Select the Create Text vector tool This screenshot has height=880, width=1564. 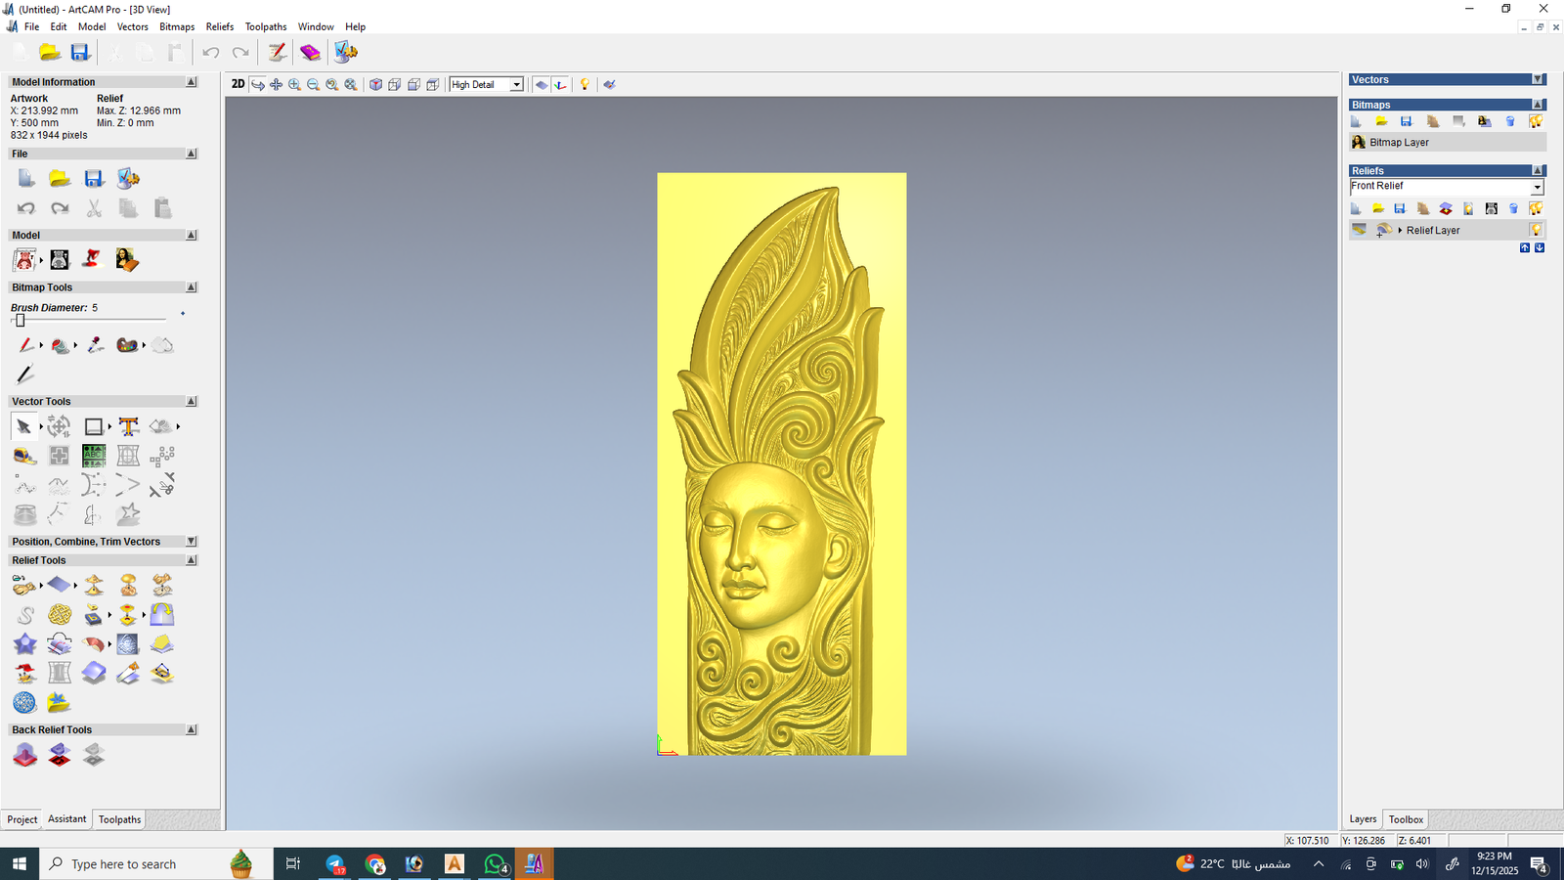pos(128,426)
